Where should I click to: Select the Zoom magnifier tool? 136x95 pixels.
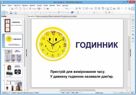coord(7,13)
